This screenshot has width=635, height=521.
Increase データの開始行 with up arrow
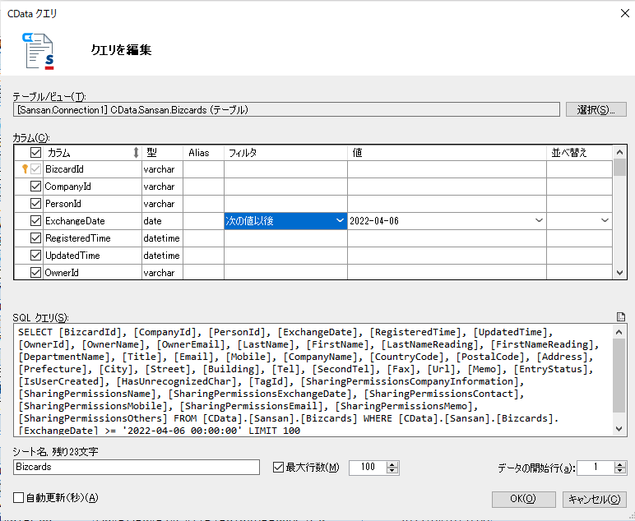pyautogui.click(x=619, y=464)
